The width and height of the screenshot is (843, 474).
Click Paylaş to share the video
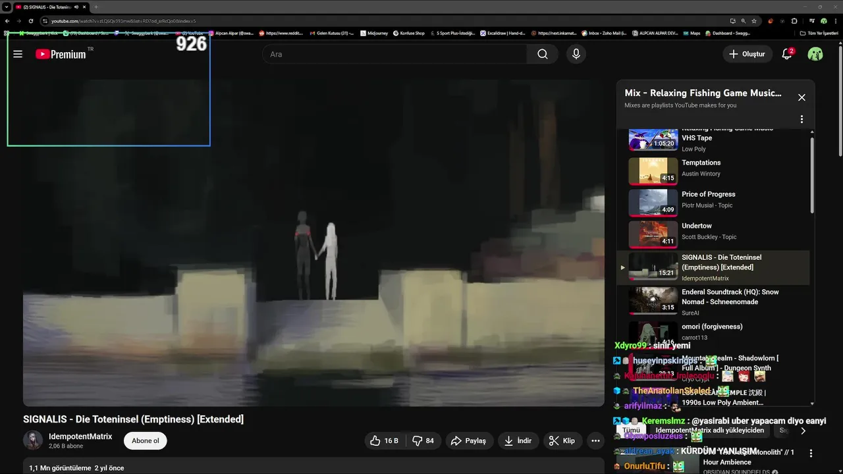(468, 440)
